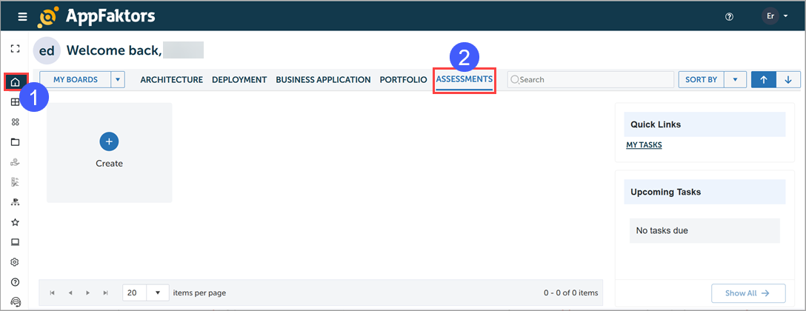Click the fullscreen expand icon in sidebar
Image resolution: width=806 pixels, height=311 pixels.
(15, 49)
